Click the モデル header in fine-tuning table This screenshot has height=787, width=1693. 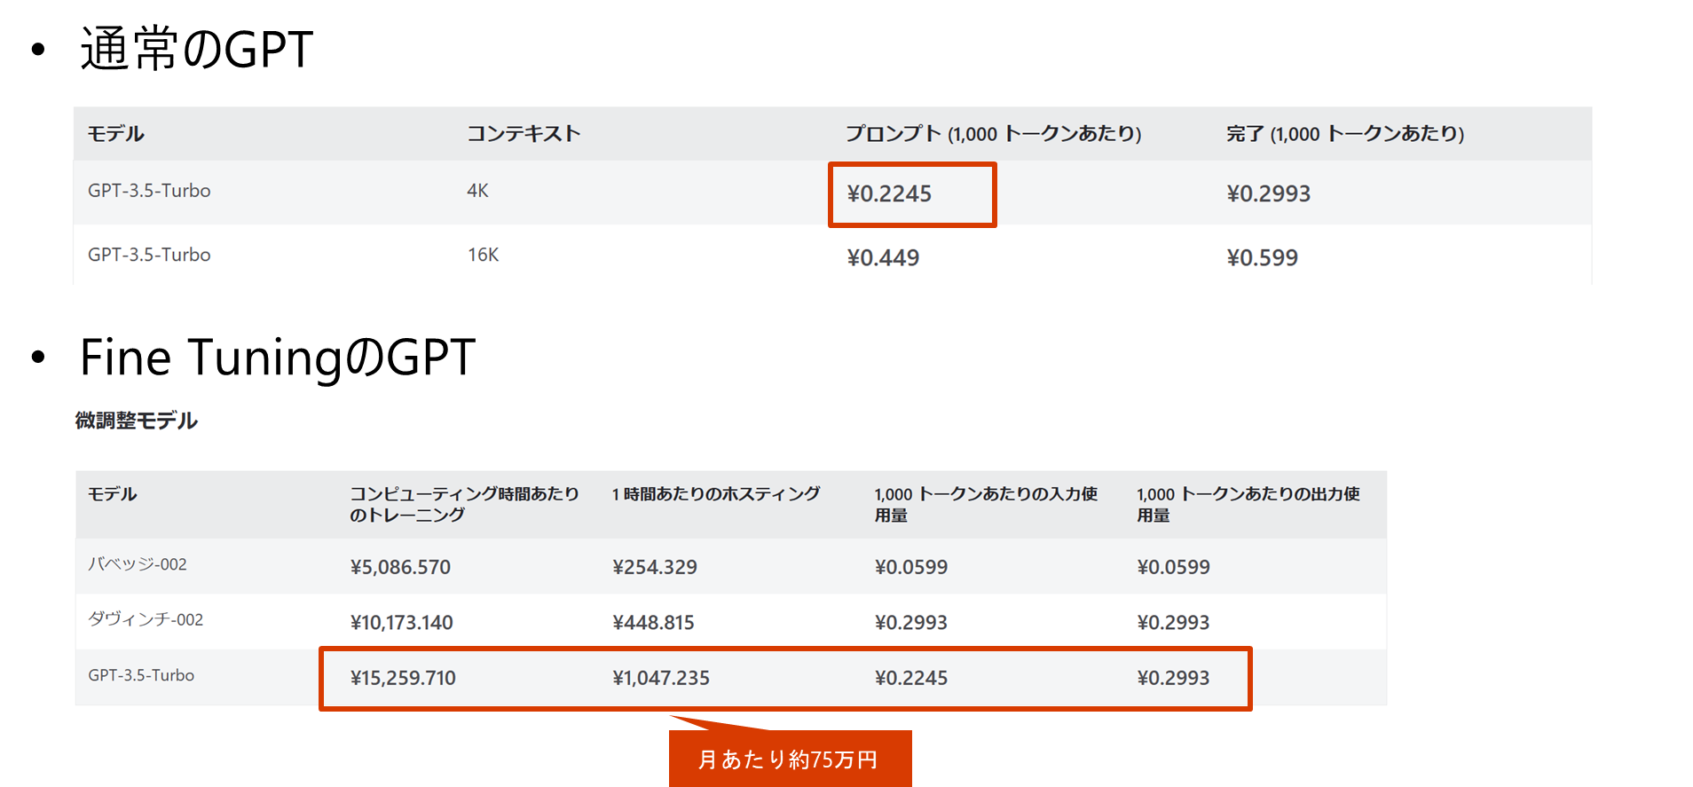coord(113,494)
